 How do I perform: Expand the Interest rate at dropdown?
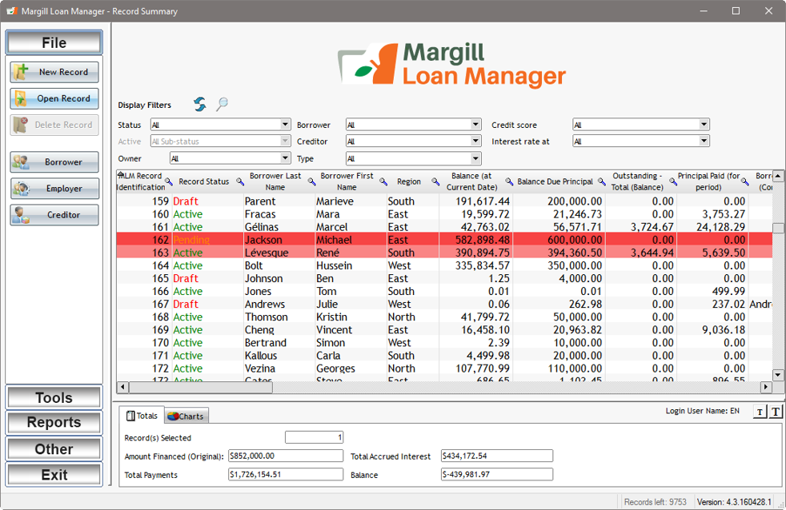[x=704, y=141]
